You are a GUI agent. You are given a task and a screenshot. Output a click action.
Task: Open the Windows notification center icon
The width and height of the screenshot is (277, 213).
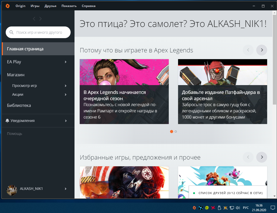coord(273,208)
